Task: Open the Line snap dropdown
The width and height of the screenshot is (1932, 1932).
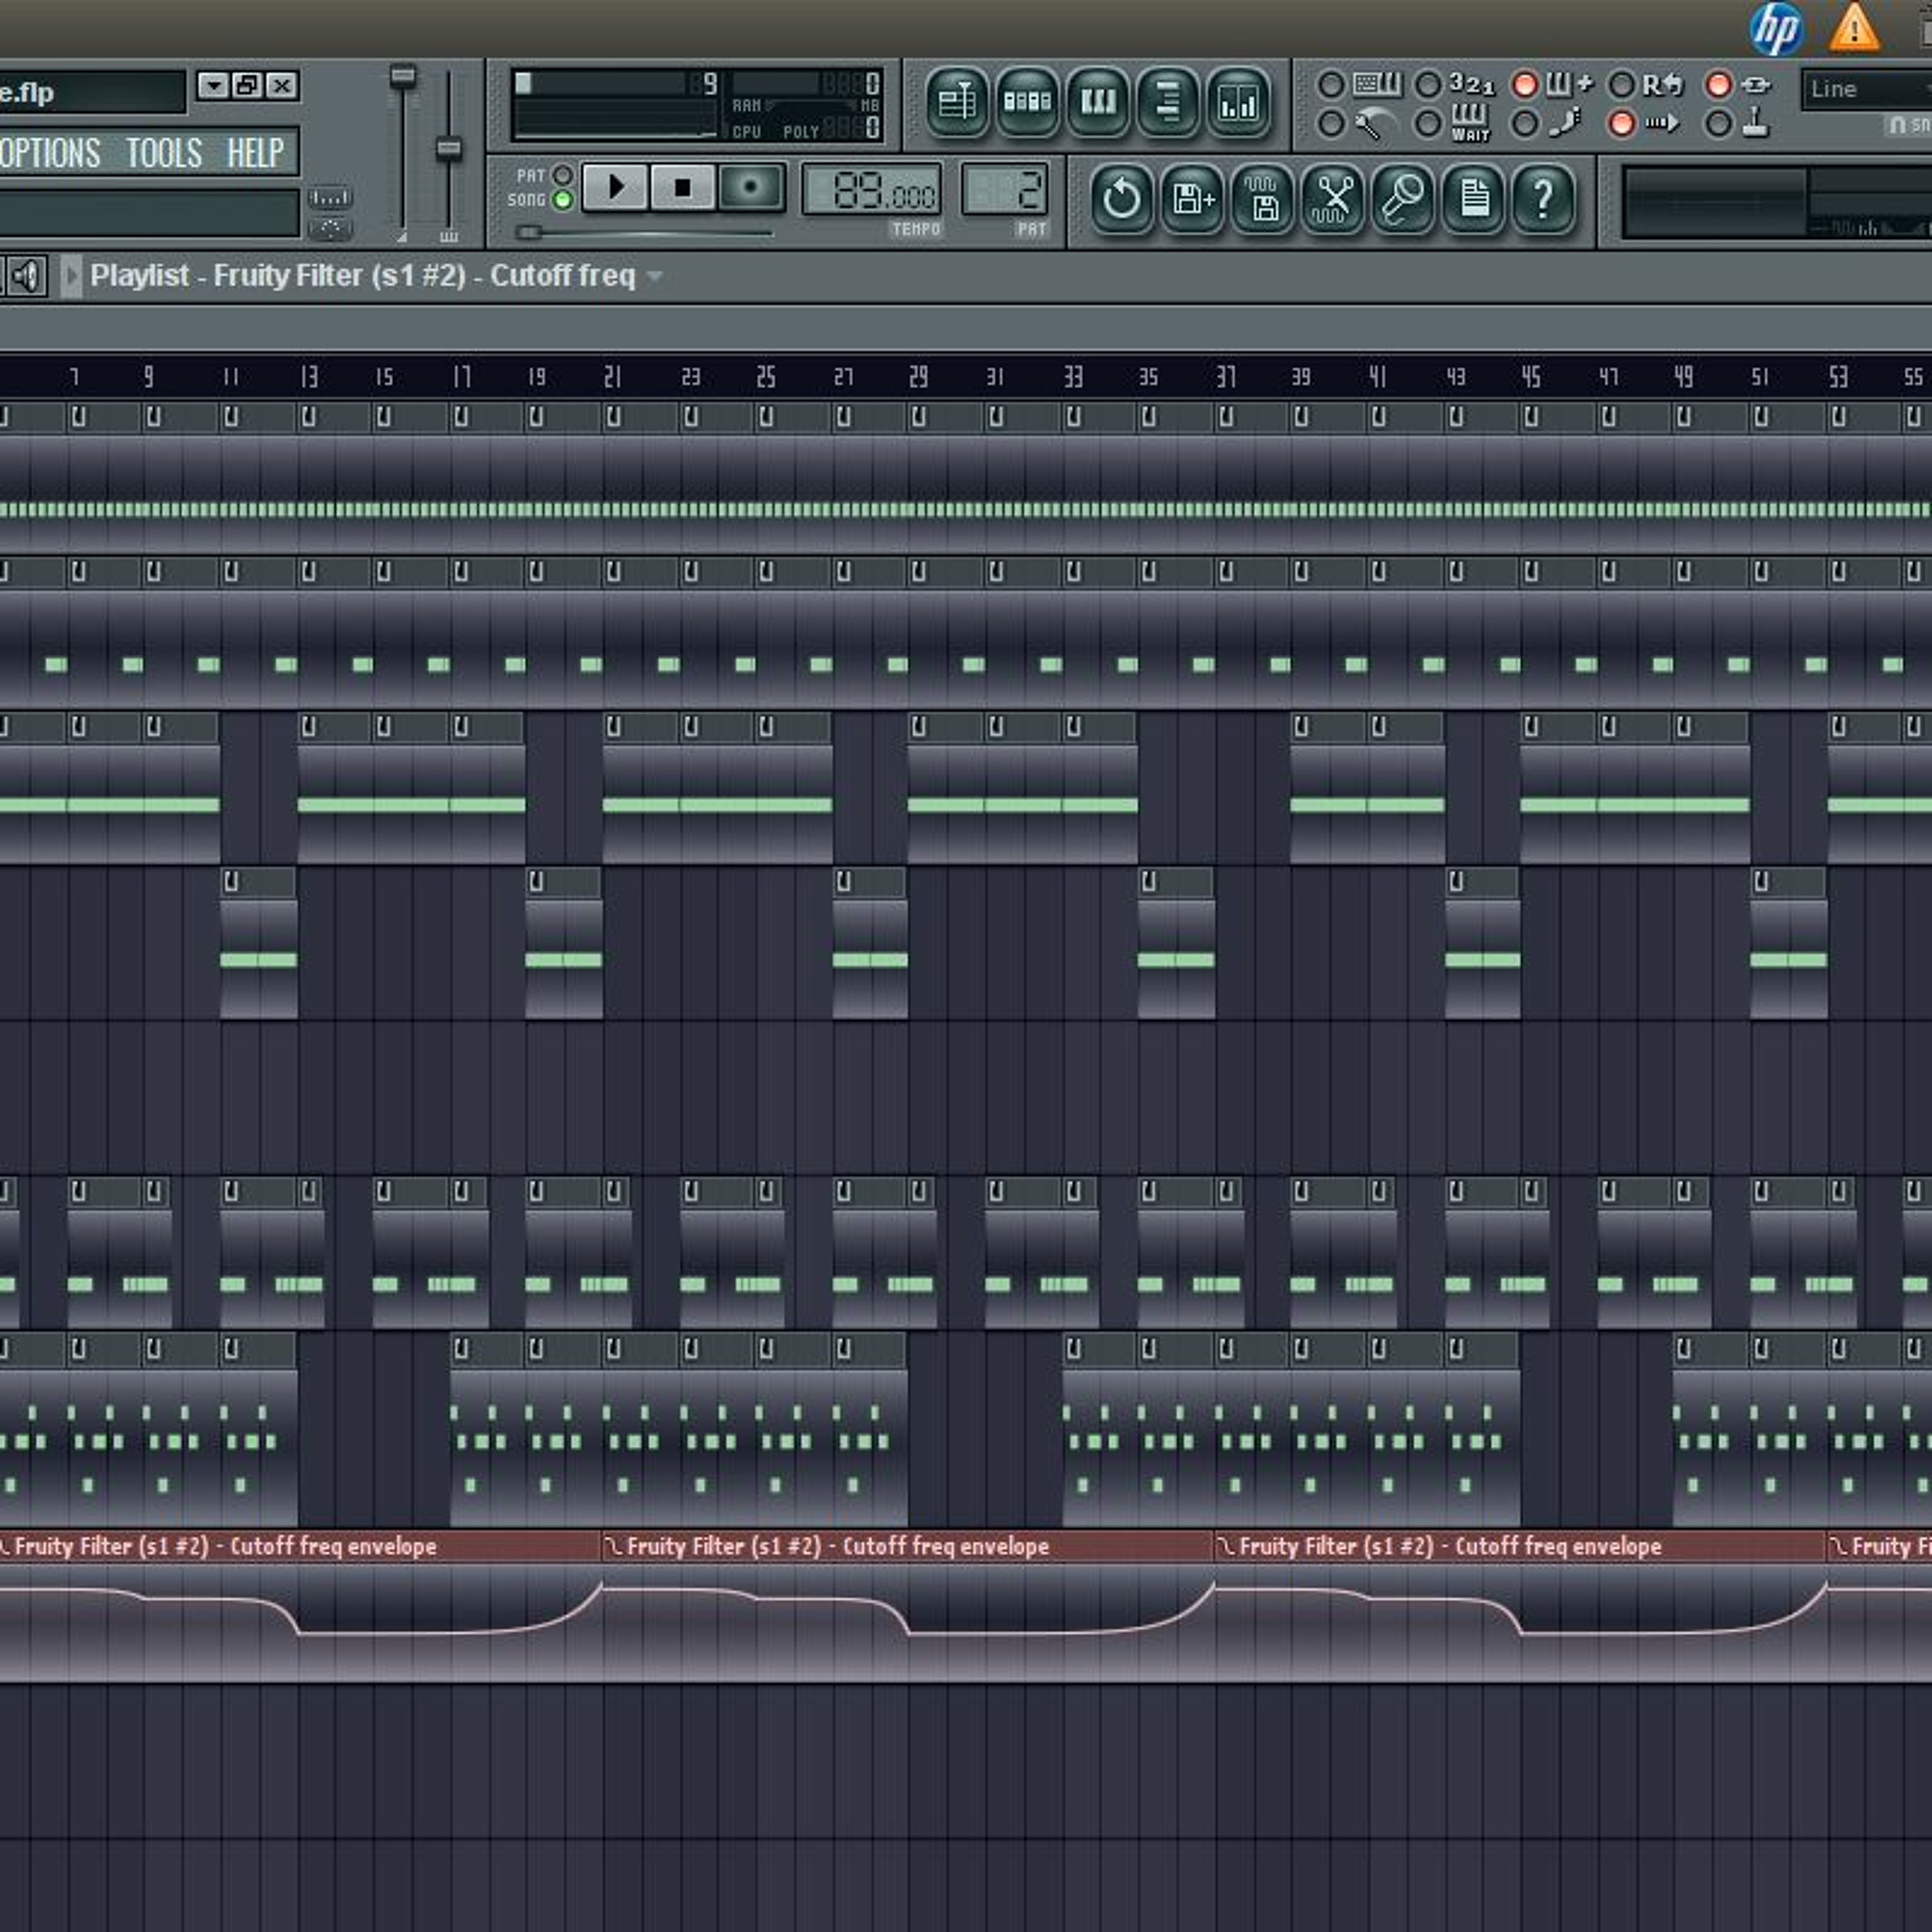Action: pyautogui.click(x=1866, y=90)
